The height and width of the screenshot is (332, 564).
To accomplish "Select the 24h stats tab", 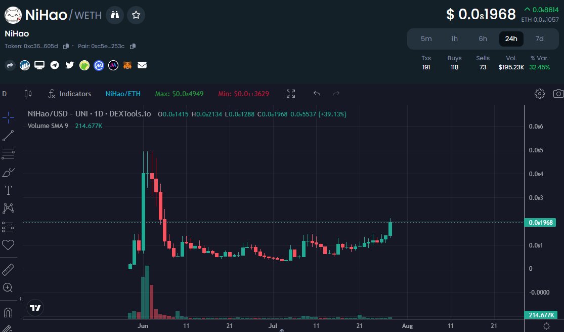I will [511, 39].
